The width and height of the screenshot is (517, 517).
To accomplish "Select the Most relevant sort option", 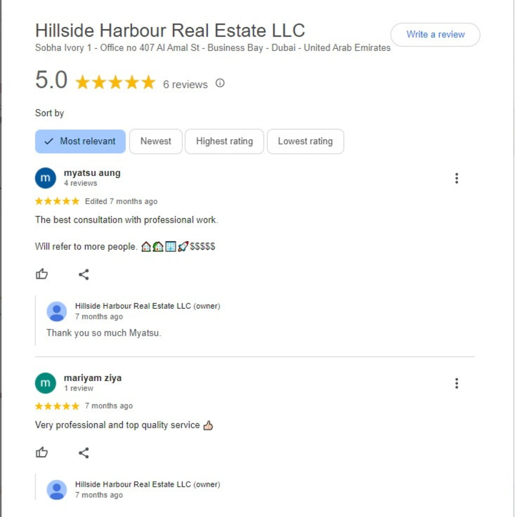I will (x=80, y=141).
